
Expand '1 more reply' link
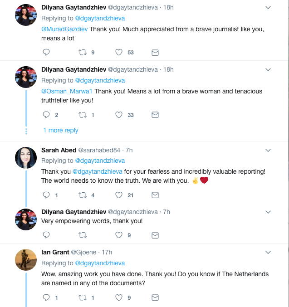tap(61, 130)
